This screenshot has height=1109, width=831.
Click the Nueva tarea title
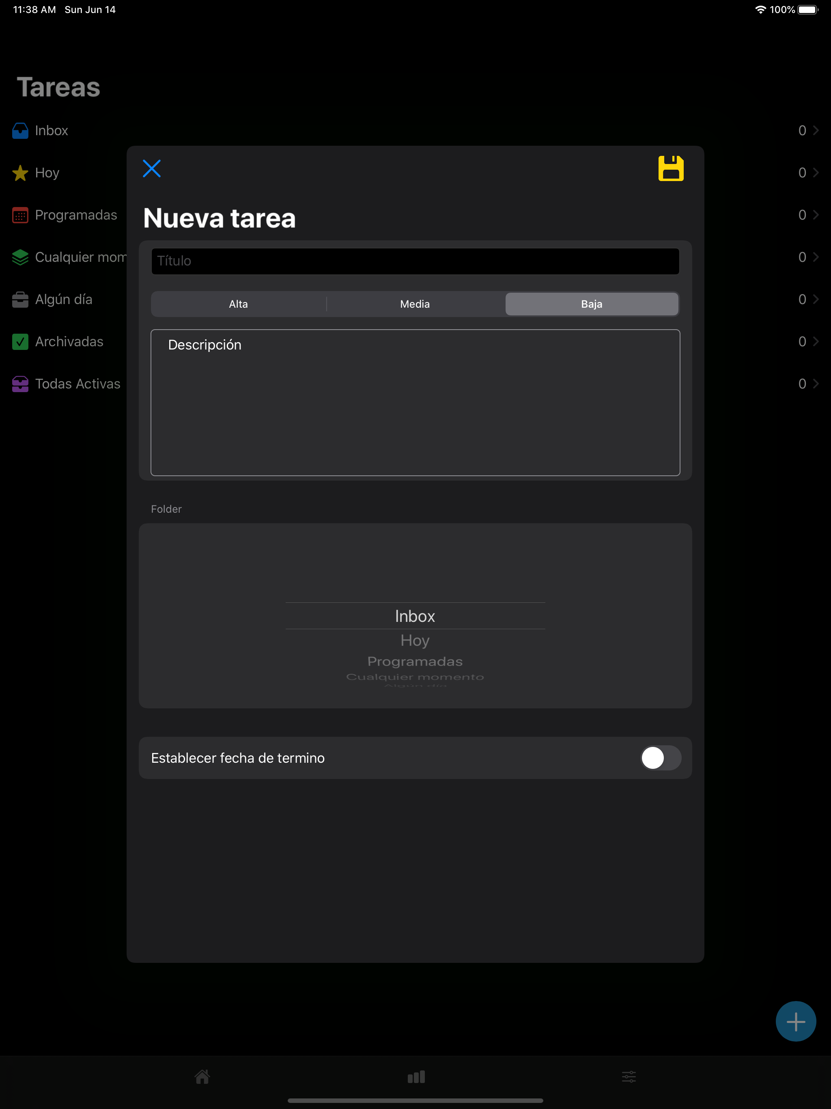[220, 218]
